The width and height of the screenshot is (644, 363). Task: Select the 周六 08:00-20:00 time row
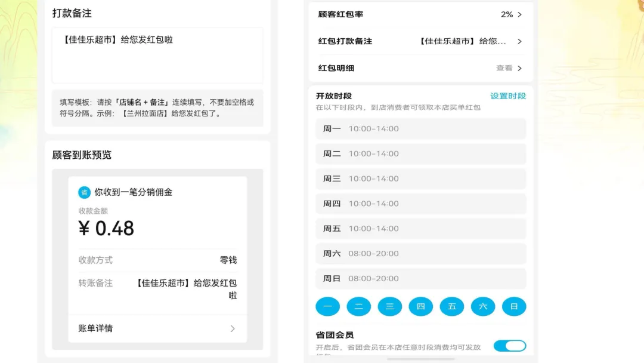pyautogui.click(x=420, y=254)
